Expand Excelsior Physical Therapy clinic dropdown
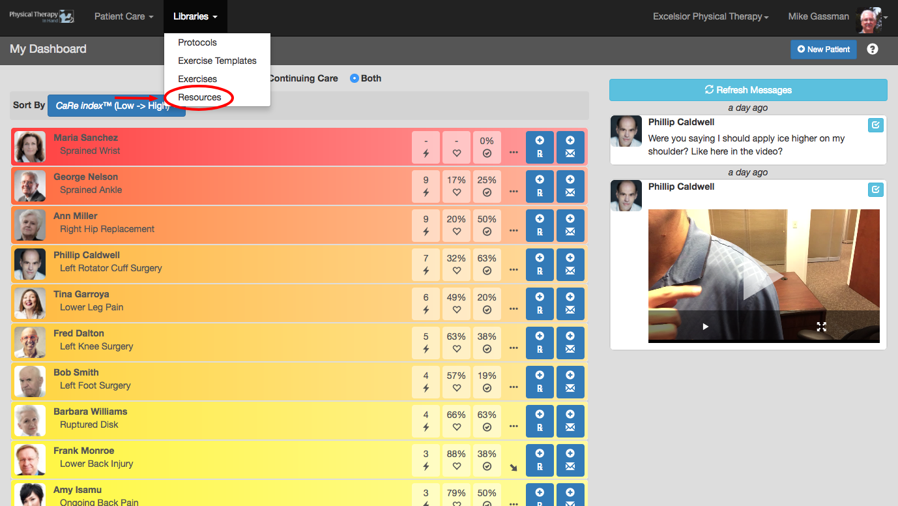898x506 pixels. [710, 16]
